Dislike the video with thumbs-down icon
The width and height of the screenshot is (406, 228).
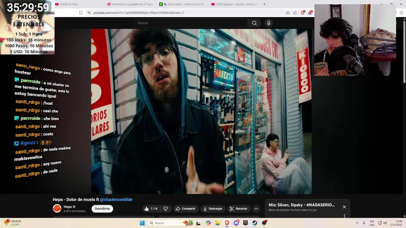(166, 209)
